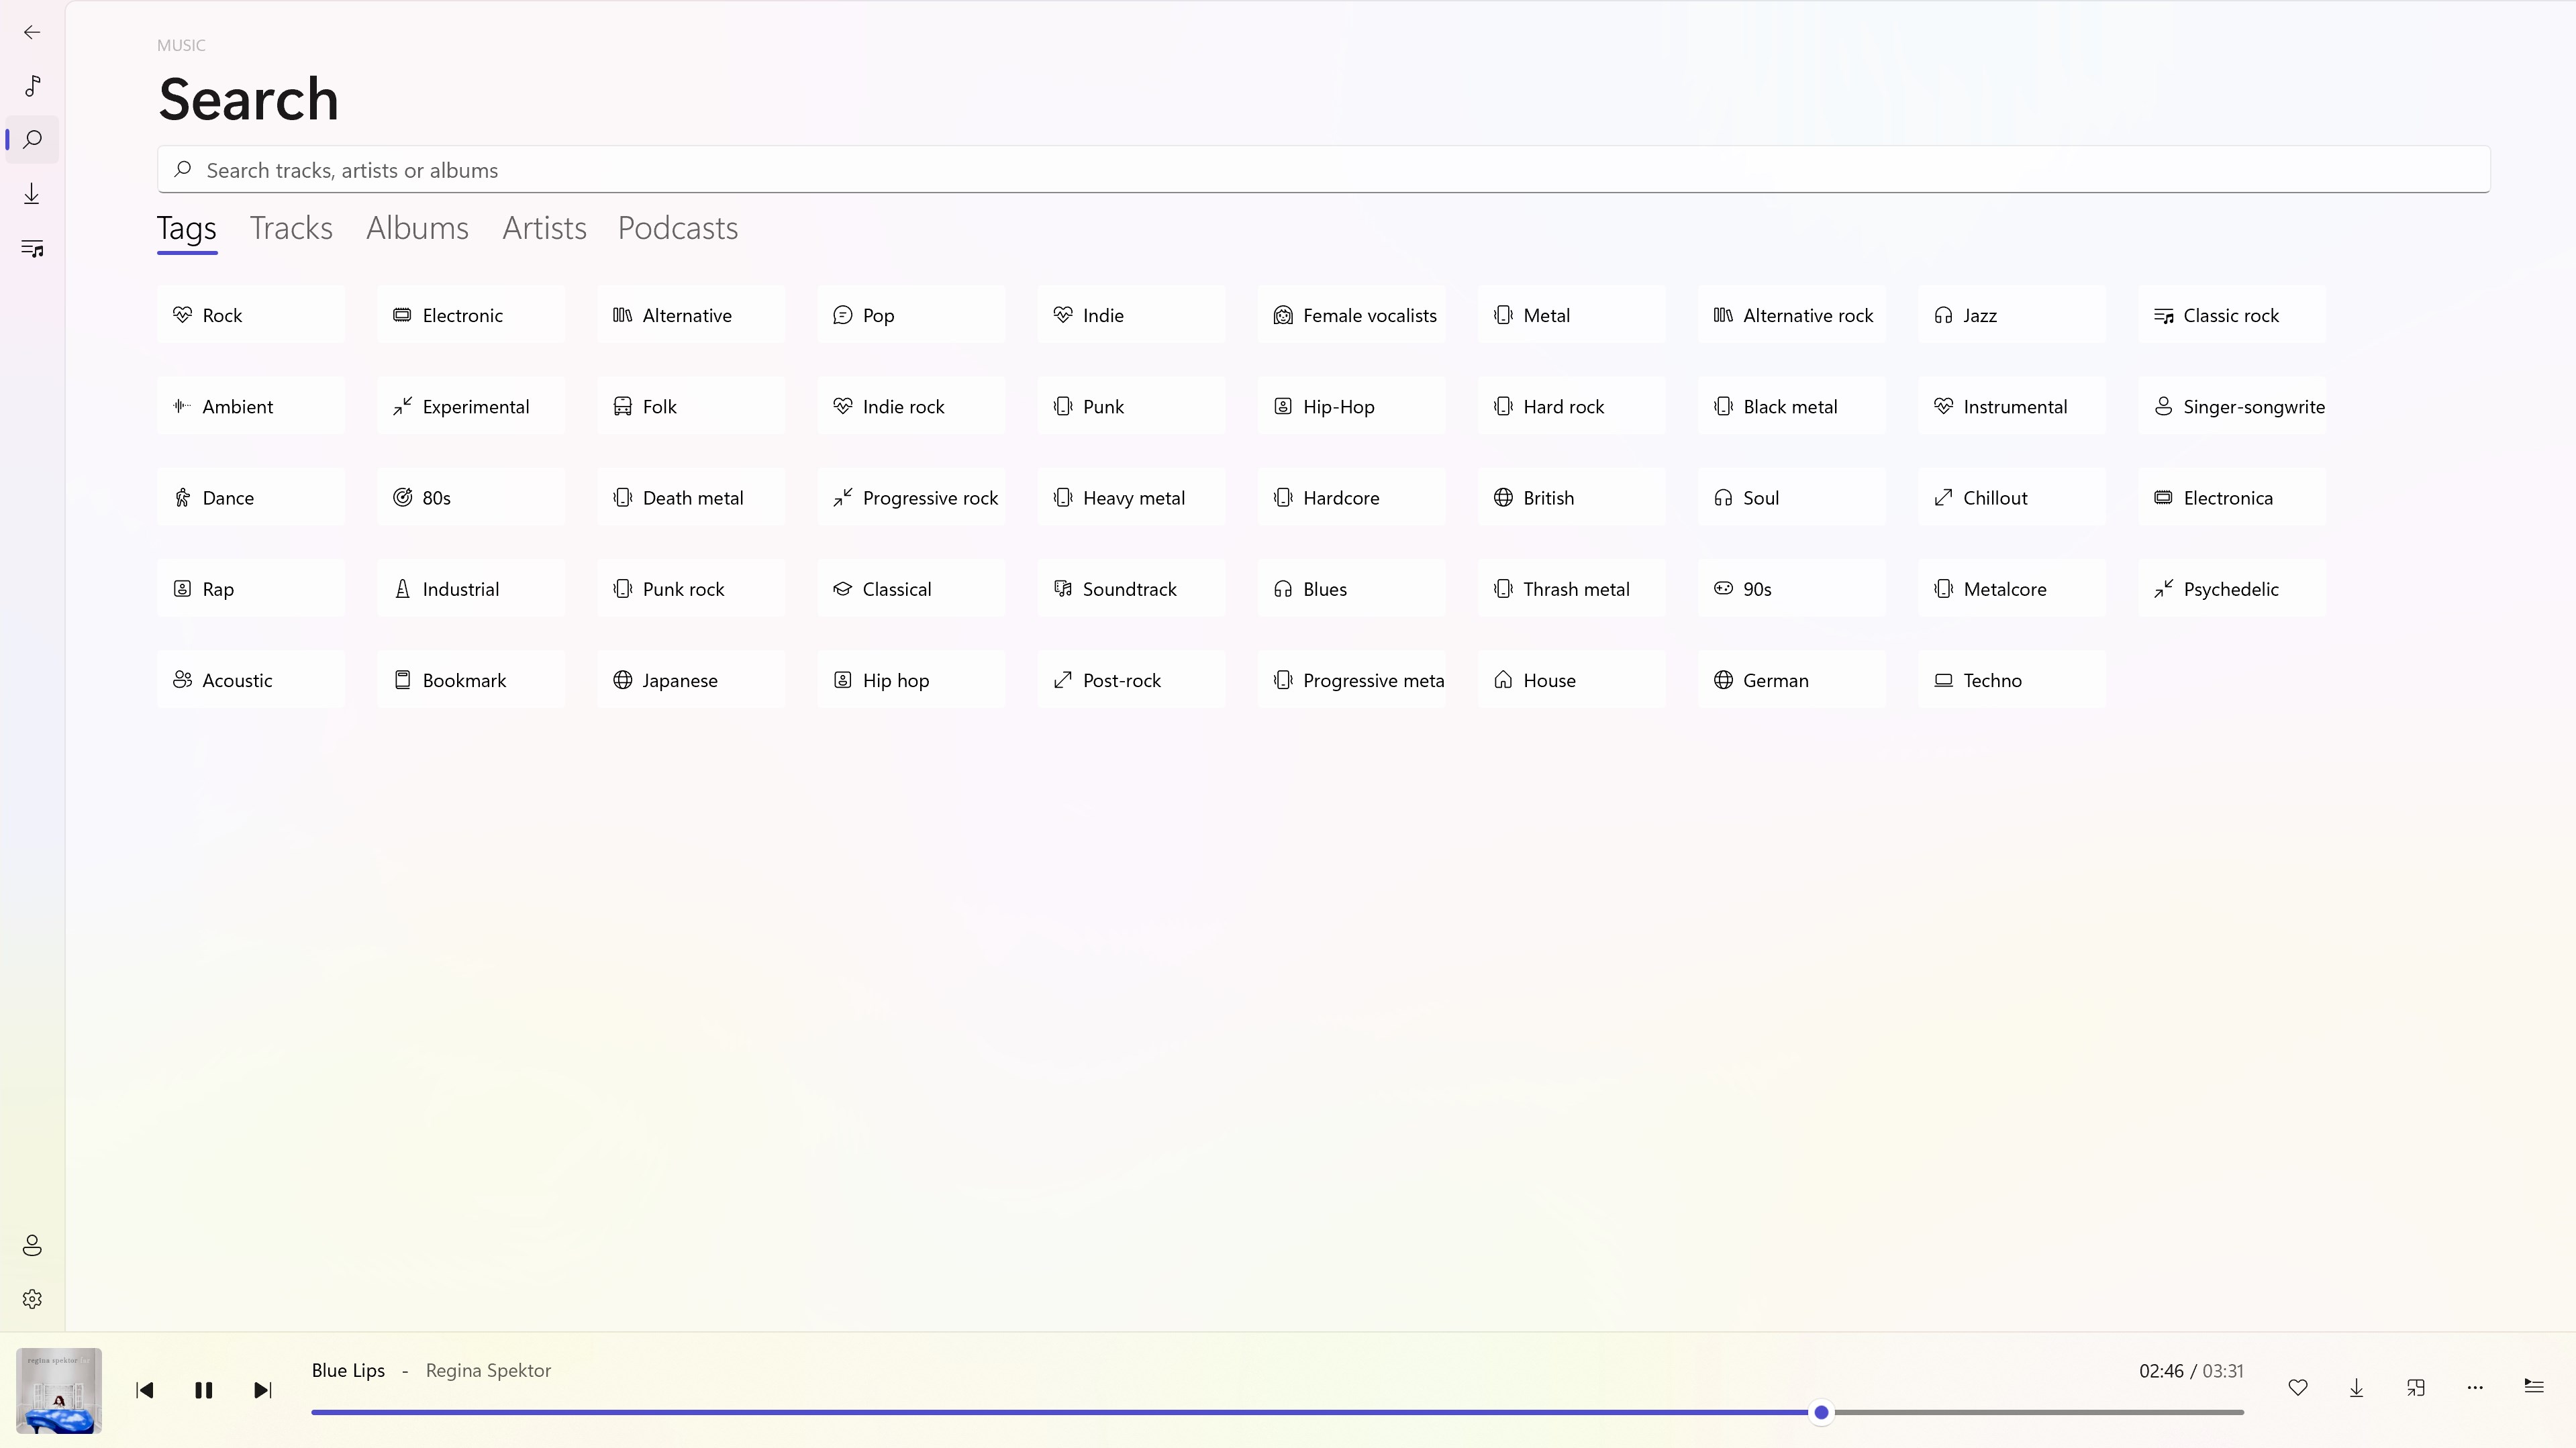Open the downloads icon in the sidebar

[x=32, y=193]
